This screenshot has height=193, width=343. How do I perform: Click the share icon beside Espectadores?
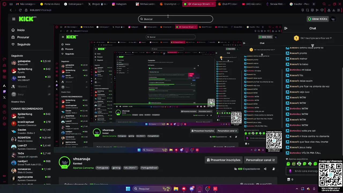265,169
